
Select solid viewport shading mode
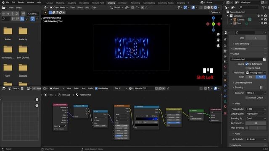click(208, 8)
